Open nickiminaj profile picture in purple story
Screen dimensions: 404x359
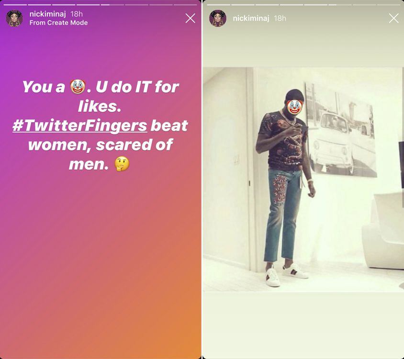tap(14, 18)
